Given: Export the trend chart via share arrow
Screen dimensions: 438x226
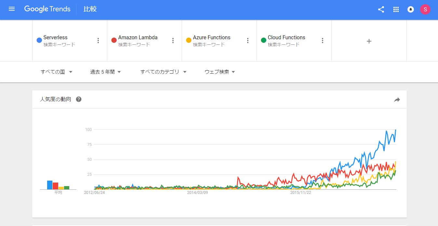Looking at the screenshot, I should point(397,100).
